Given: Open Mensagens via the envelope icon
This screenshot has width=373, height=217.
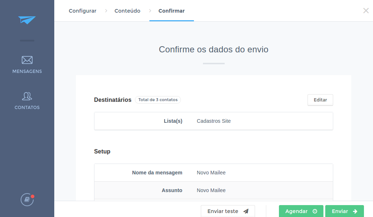Looking at the screenshot, I should click(x=27, y=60).
